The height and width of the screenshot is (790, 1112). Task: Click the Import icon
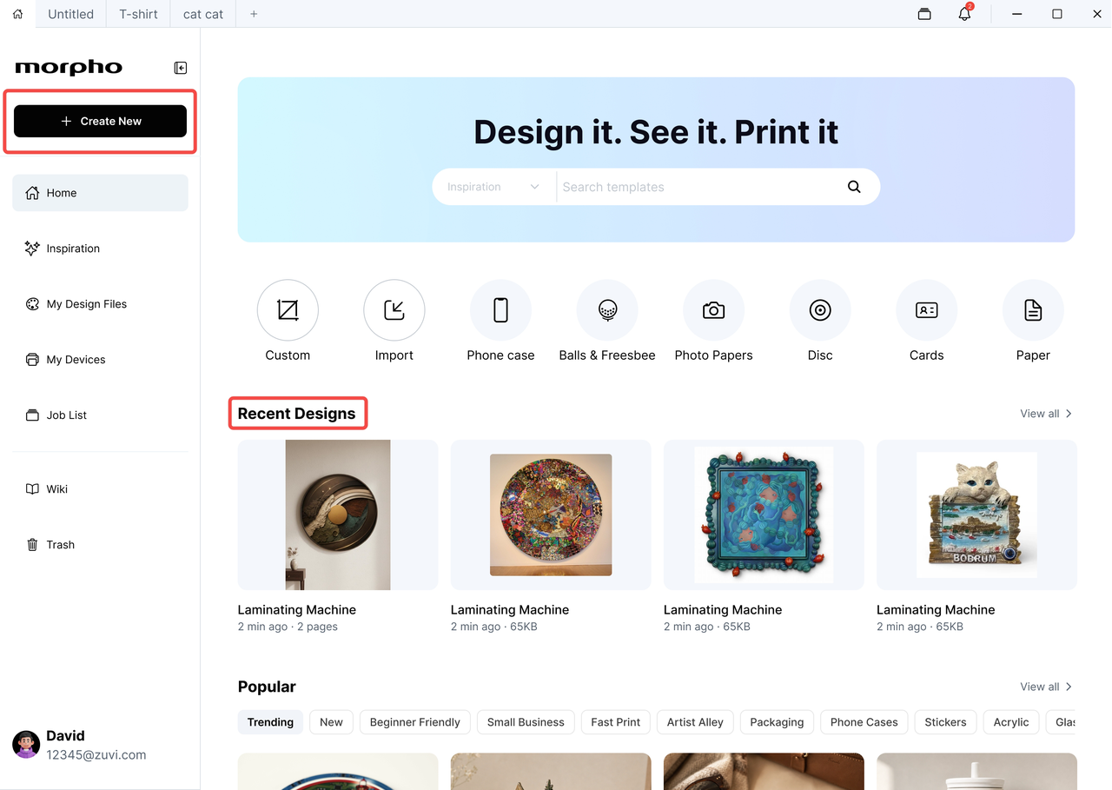(x=394, y=310)
